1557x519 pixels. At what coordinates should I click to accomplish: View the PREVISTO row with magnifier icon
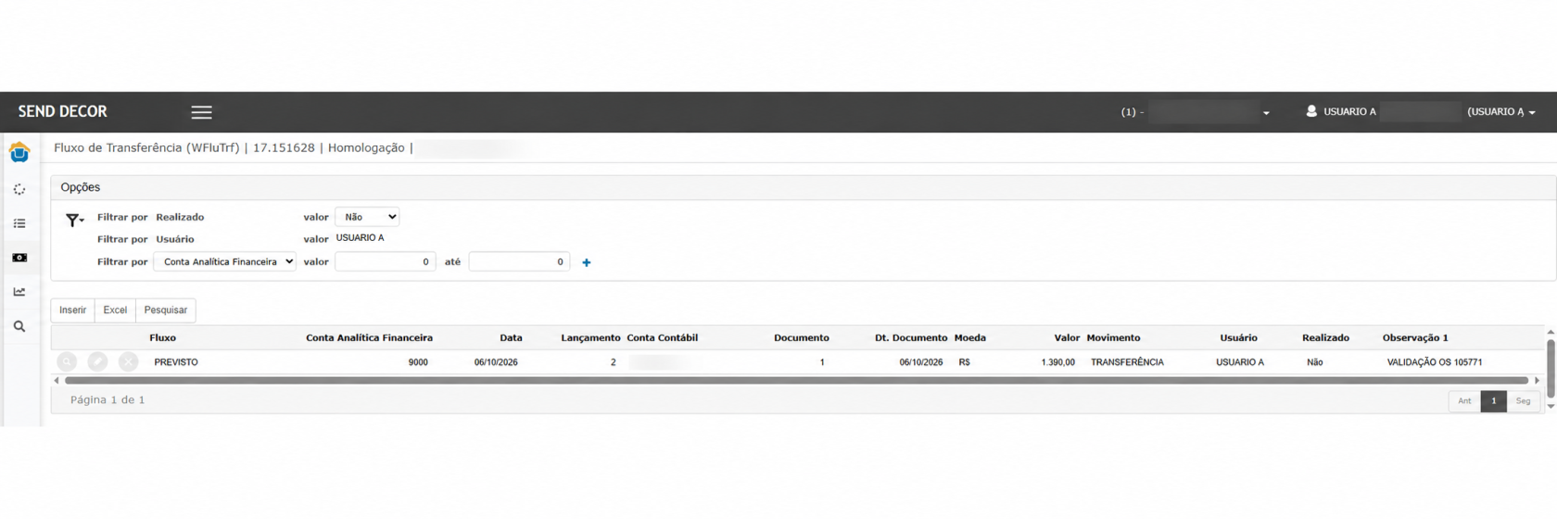point(67,362)
